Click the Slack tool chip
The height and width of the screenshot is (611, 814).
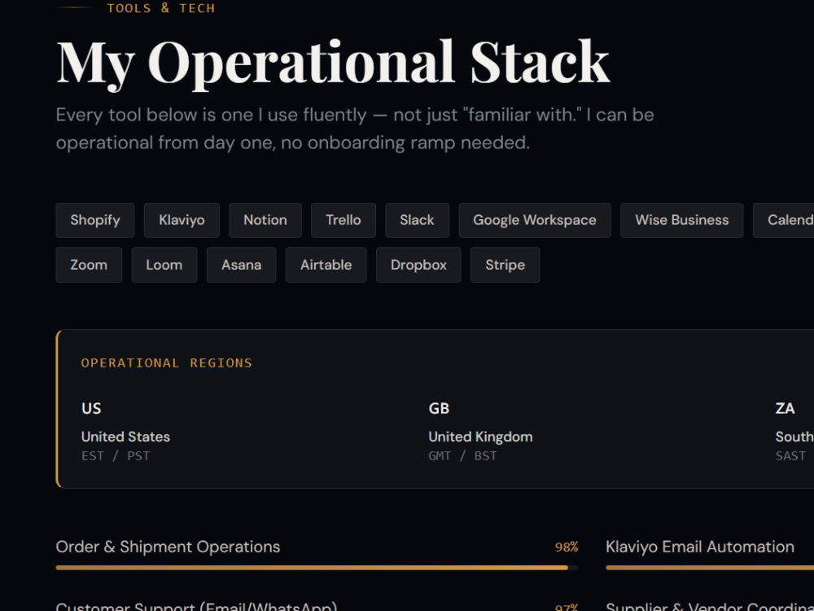417,220
